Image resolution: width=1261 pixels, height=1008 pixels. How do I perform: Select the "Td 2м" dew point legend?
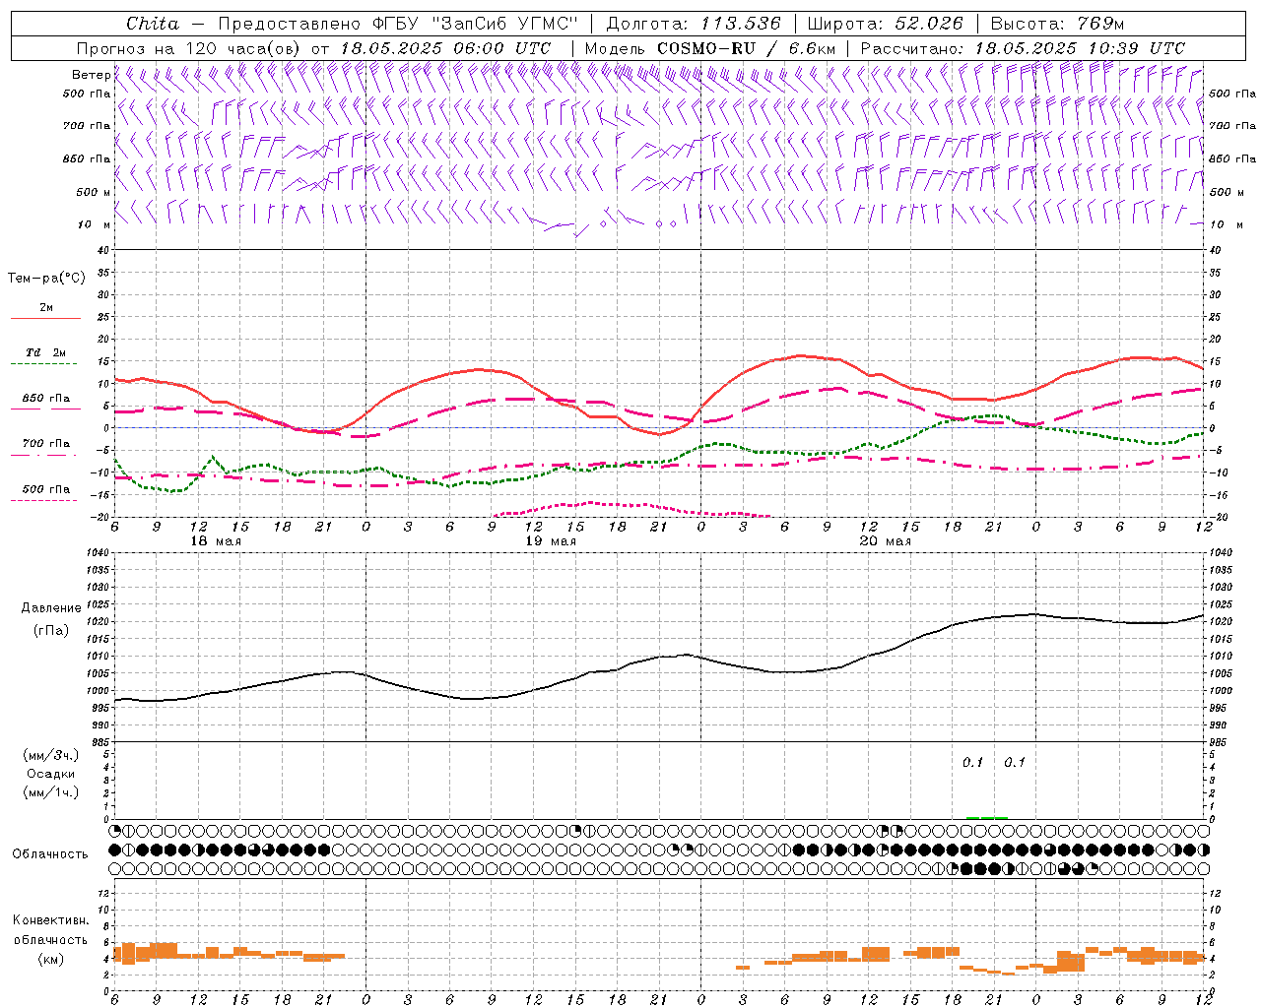45,352
